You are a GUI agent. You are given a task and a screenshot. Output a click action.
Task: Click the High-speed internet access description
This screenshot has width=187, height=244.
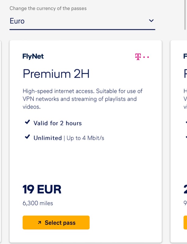click(x=83, y=99)
